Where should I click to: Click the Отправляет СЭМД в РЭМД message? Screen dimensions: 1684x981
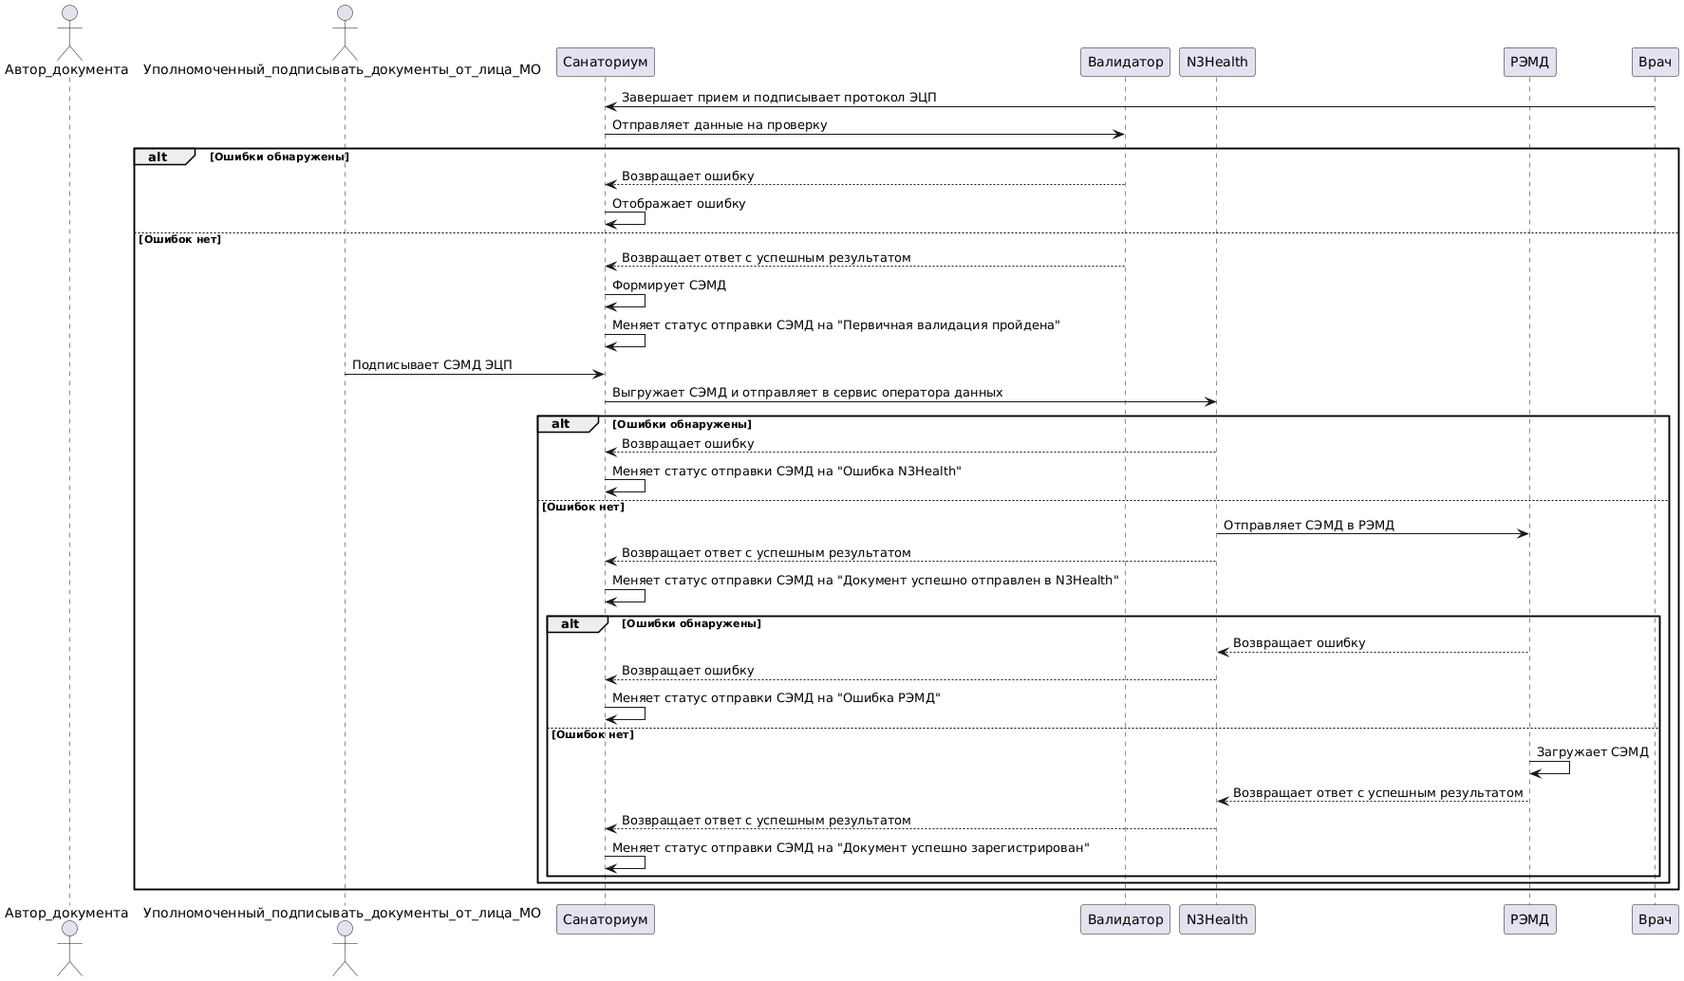point(1308,526)
